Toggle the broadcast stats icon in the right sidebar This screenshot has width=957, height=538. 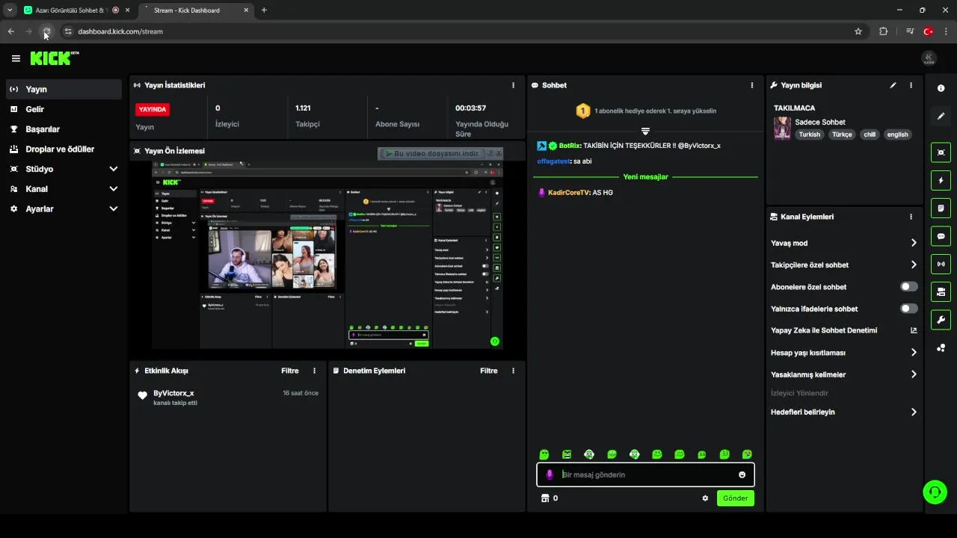click(941, 264)
